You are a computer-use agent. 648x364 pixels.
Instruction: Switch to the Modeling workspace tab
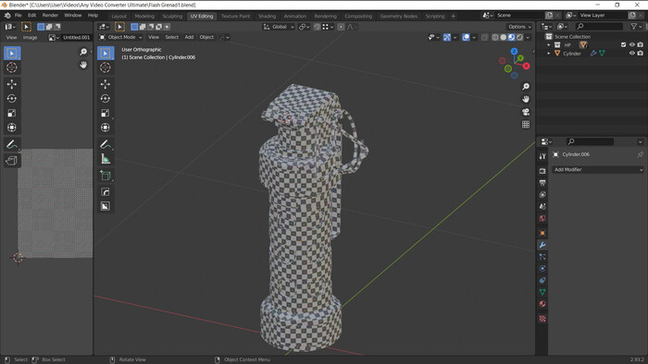click(x=144, y=16)
